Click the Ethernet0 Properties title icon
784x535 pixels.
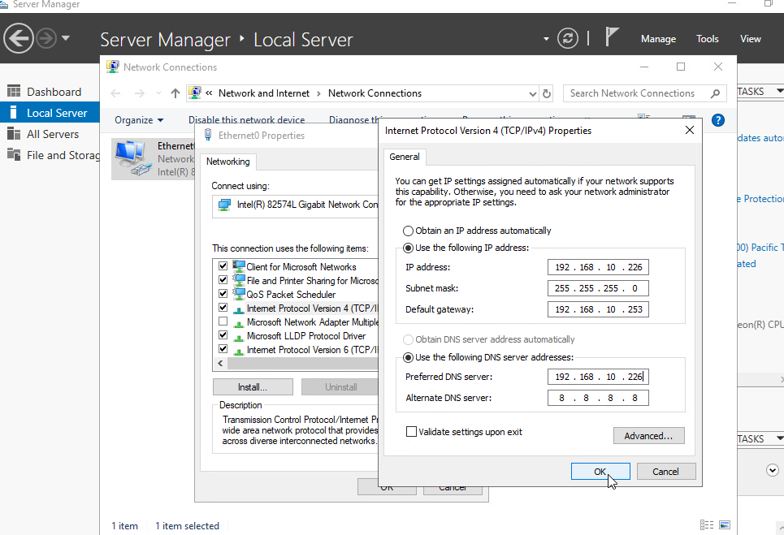point(208,135)
